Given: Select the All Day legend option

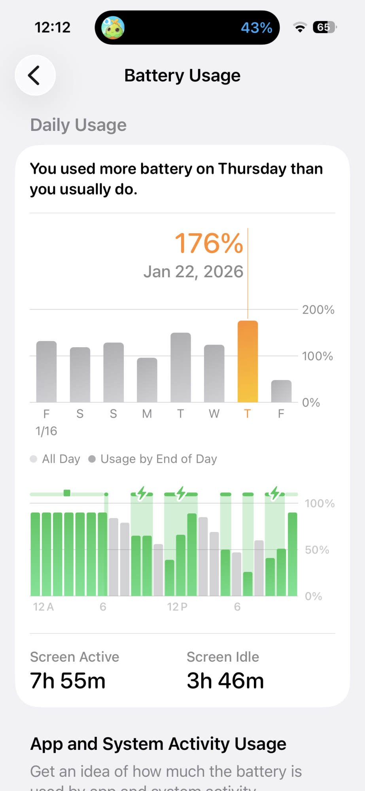Looking at the screenshot, I should point(55,459).
